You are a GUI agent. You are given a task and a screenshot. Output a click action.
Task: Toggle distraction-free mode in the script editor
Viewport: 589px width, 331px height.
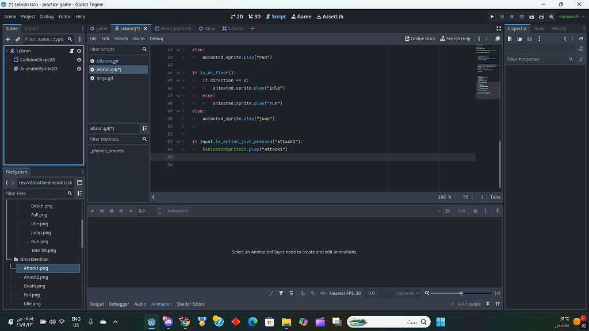tap(498, 28)
